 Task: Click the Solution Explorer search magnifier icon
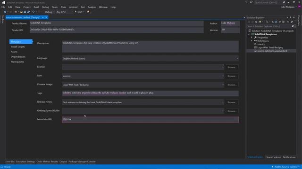click(x=293, y=26)
